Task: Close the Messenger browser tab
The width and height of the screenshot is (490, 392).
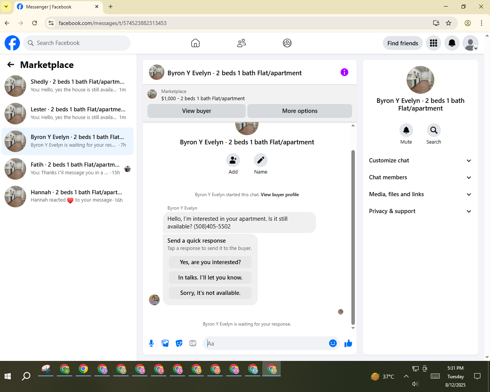Action: coord(97,7)
